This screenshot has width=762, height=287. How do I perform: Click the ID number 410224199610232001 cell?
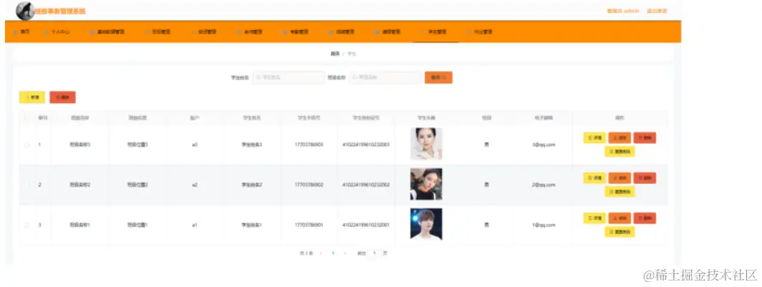coord(366,225)
